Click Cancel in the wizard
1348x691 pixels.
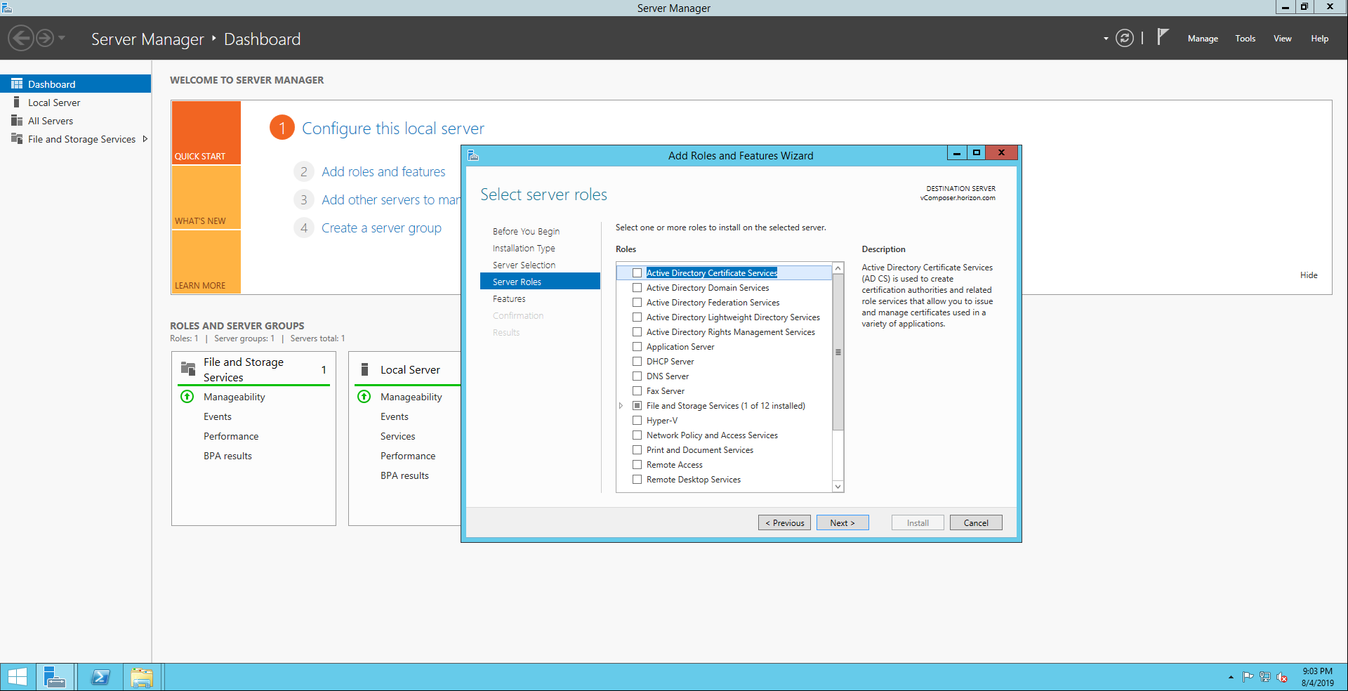pyautogui.click(x=975, y=523)
